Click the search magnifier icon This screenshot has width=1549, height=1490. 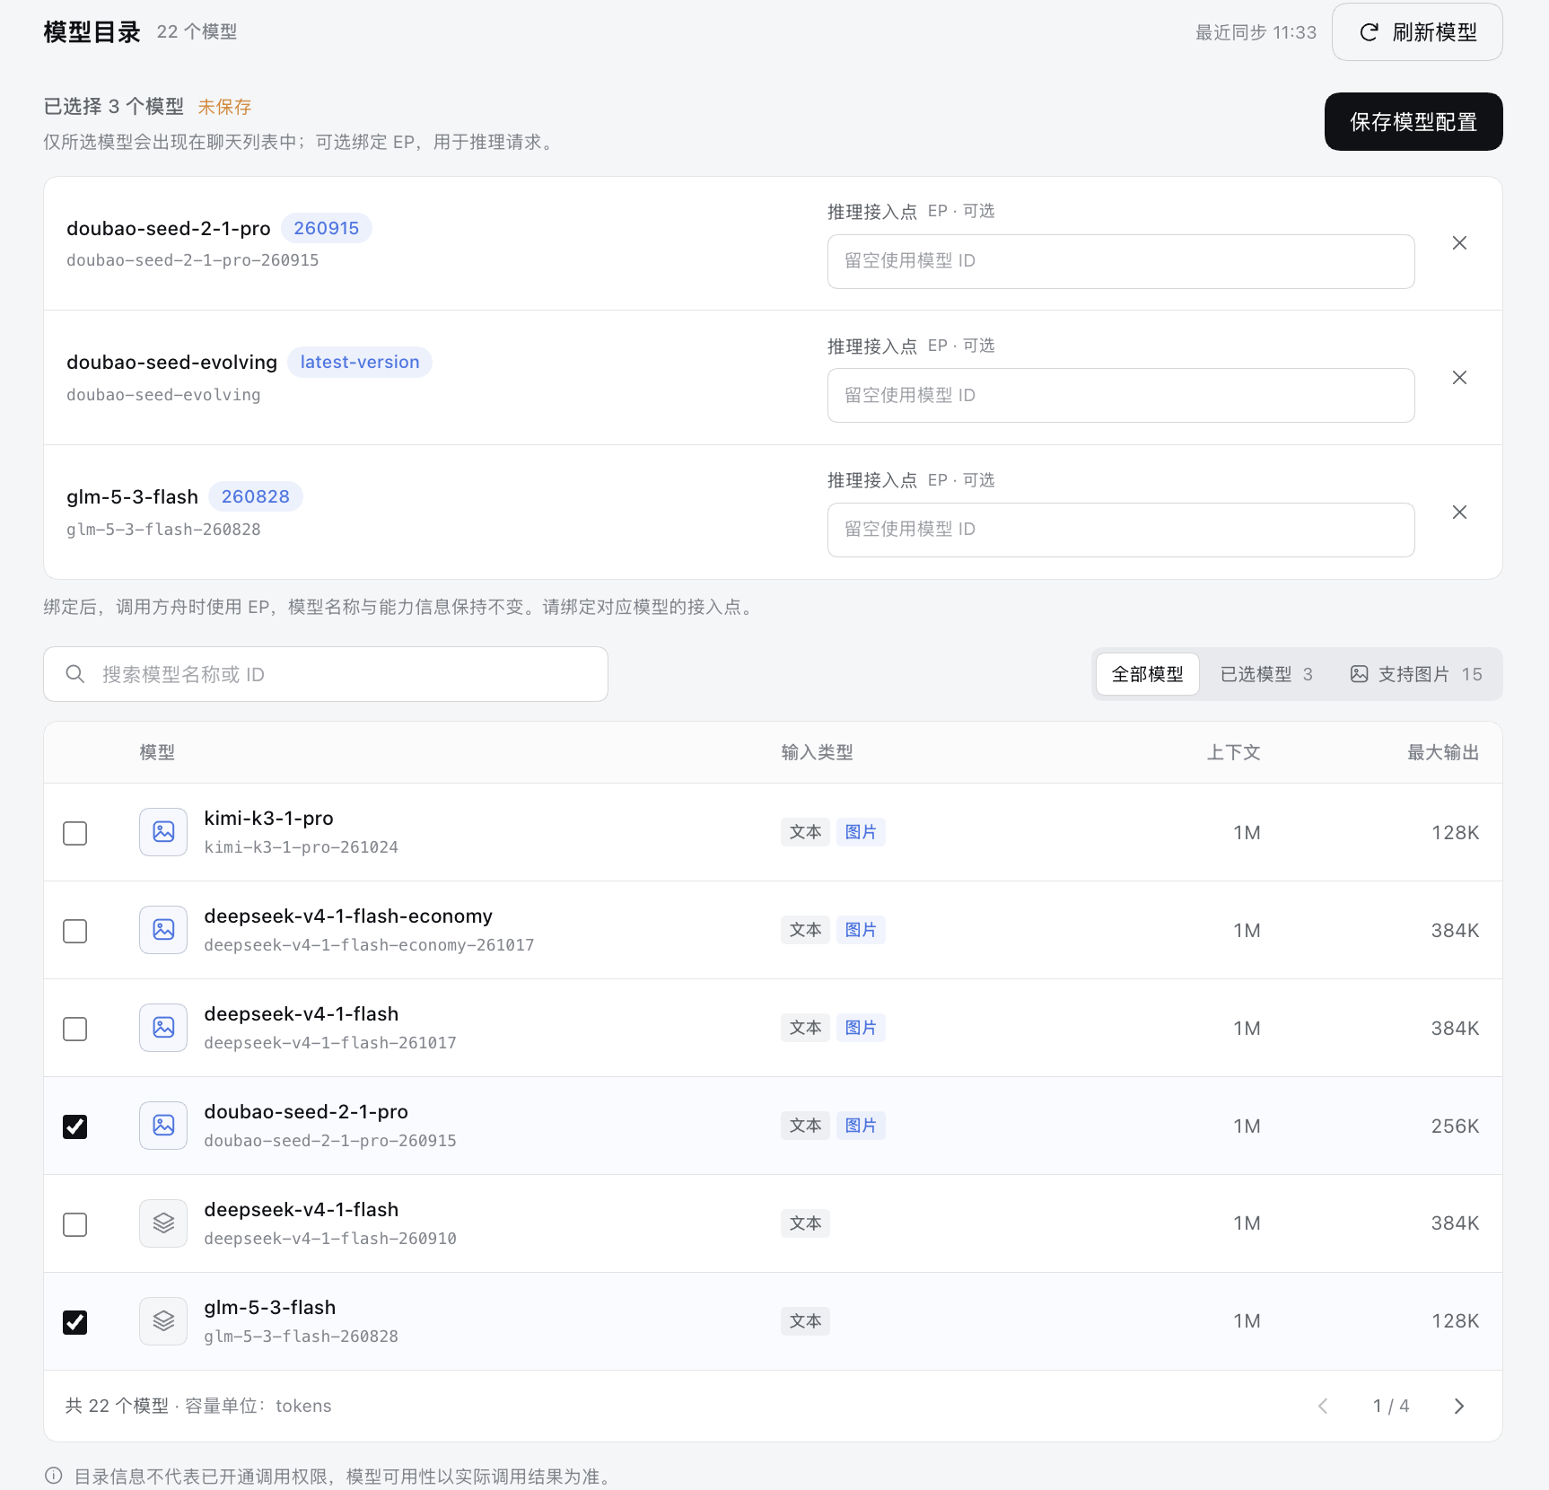[75, 674]
